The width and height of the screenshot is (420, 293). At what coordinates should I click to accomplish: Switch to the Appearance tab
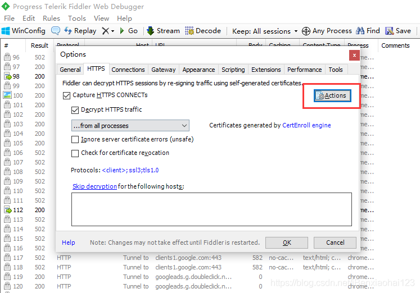click(x=198, y=70)
